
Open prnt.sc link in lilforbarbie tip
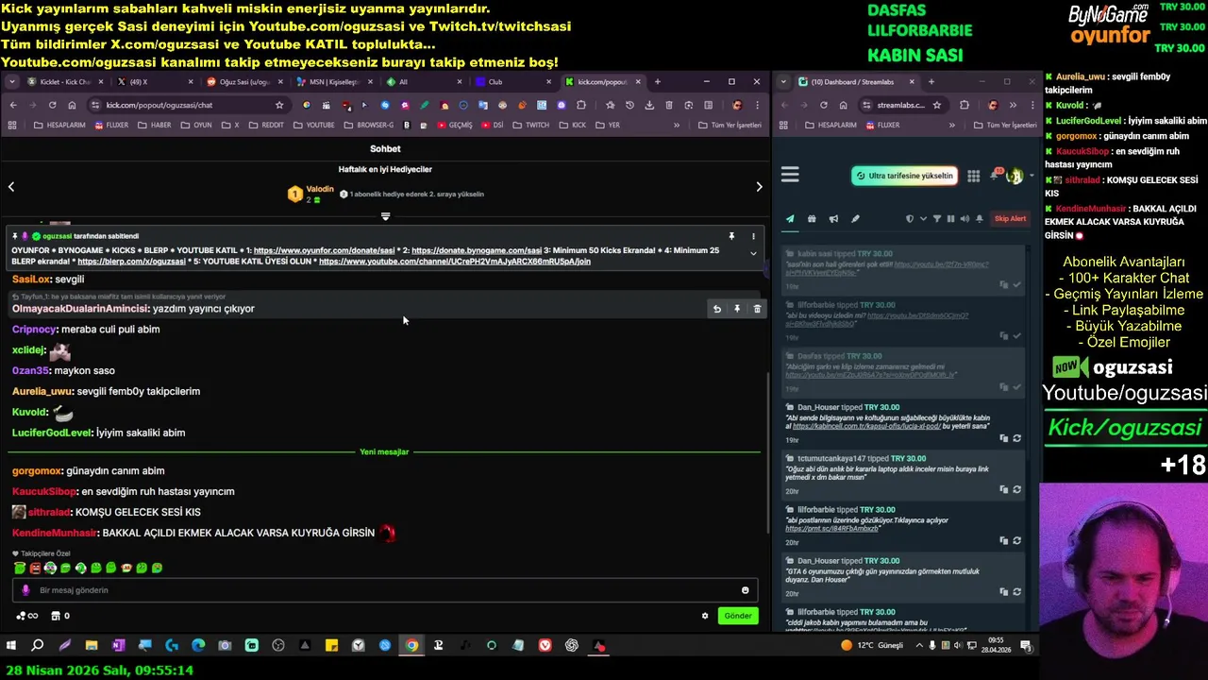[x=832, y=528]
